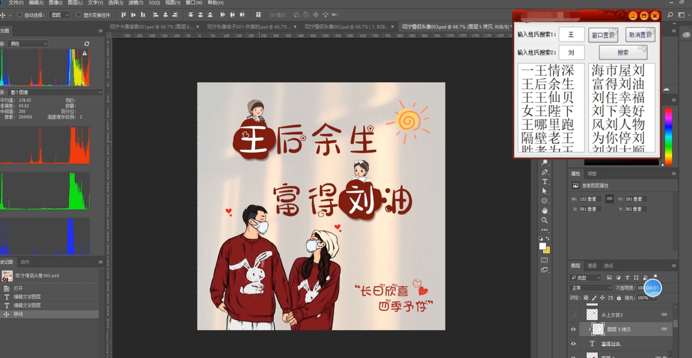This screenshot has width=692, height=358.
Task: Select the Horizontal Type tool
Action: click(x=545, y=182)
